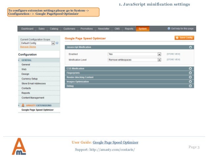Select Design configuration item
This screenshot has width=210, height=157.
pyautogui.click(x=39, y=74)
